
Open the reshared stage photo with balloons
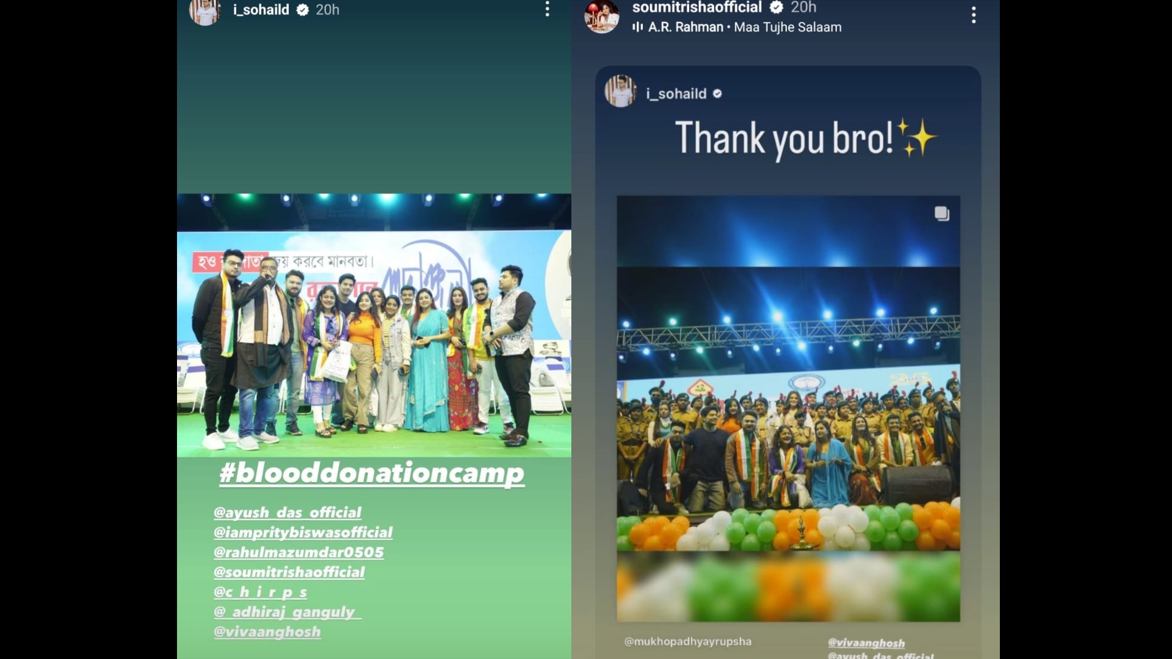(788, 408)
